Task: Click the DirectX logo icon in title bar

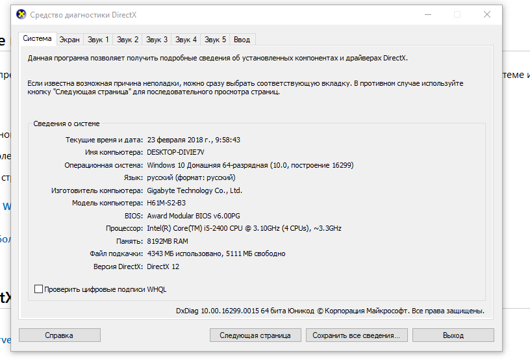Action: click(x=21, y=14)
